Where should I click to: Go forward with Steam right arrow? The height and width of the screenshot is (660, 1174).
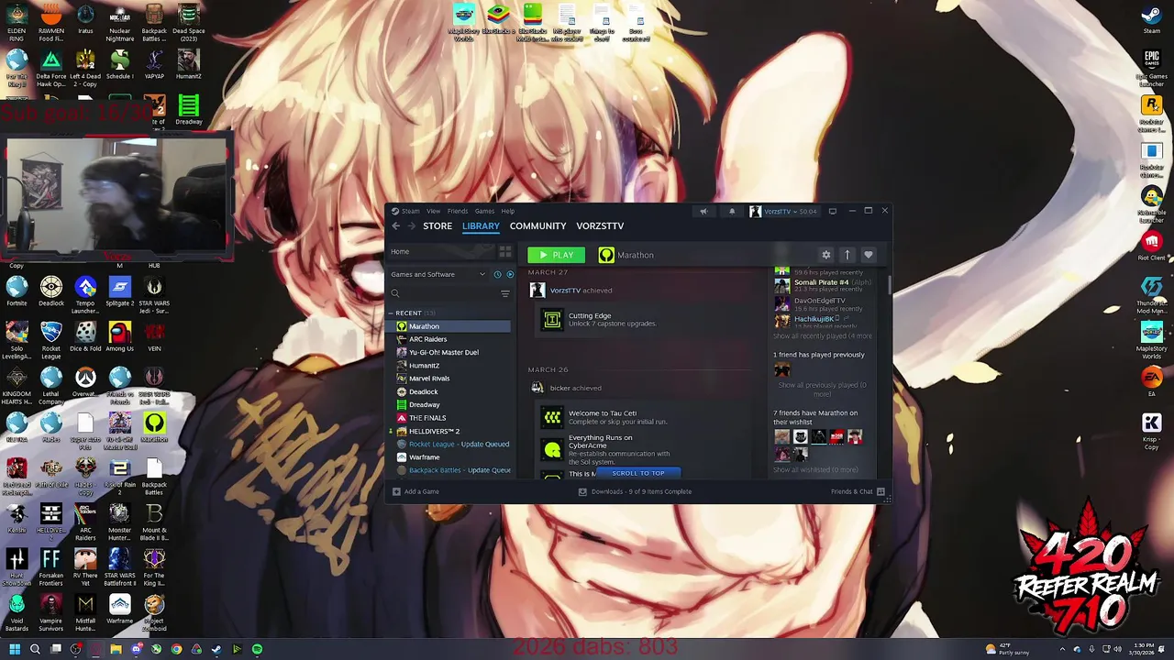412,225
